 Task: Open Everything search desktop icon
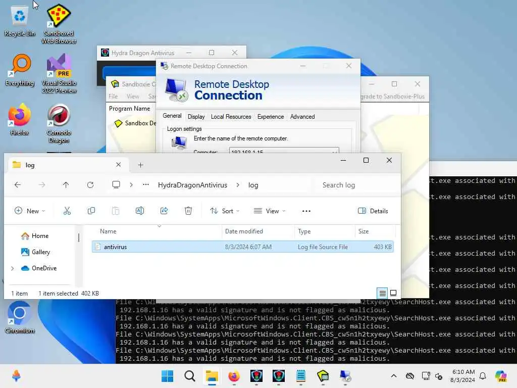point(20,70)
